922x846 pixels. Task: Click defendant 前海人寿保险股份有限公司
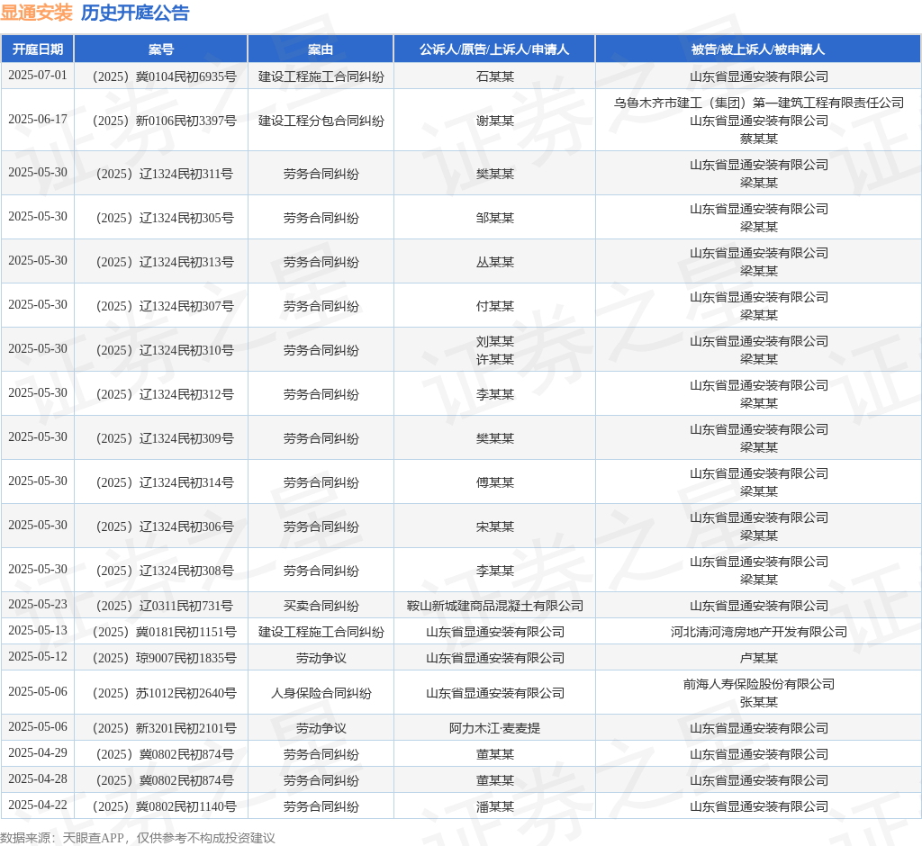pyautogui.click(x=758, y=684)
